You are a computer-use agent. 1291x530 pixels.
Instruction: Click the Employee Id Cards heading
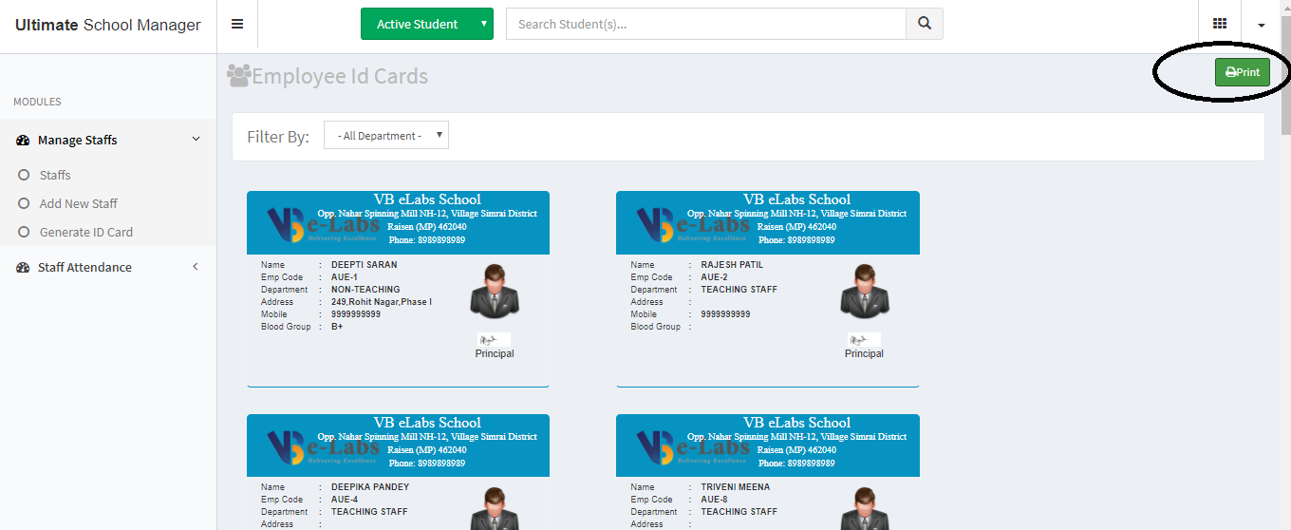click(340, 76)
